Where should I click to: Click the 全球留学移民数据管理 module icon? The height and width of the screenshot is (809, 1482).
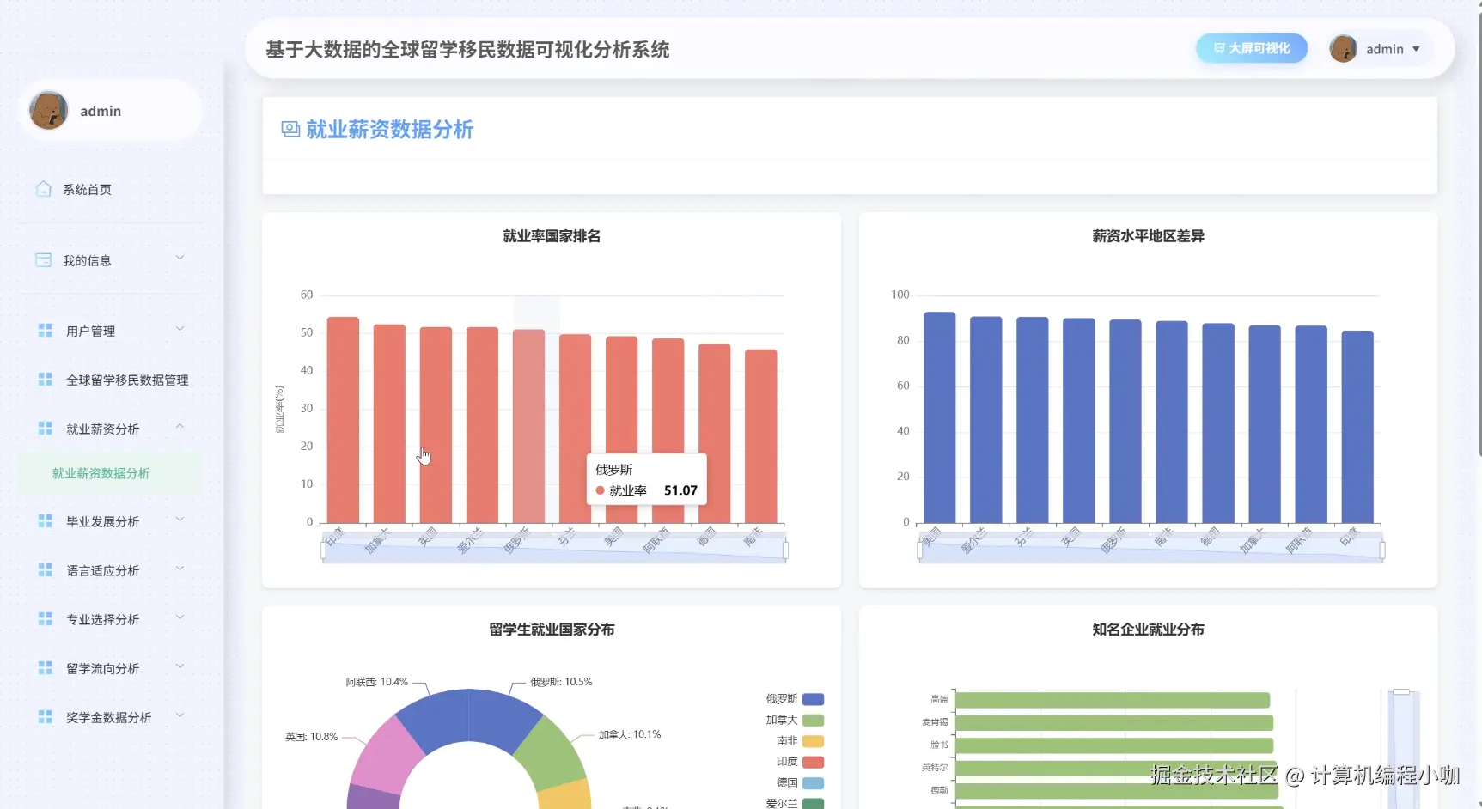45,378
